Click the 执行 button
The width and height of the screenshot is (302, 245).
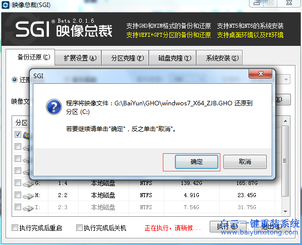[228, 227]
